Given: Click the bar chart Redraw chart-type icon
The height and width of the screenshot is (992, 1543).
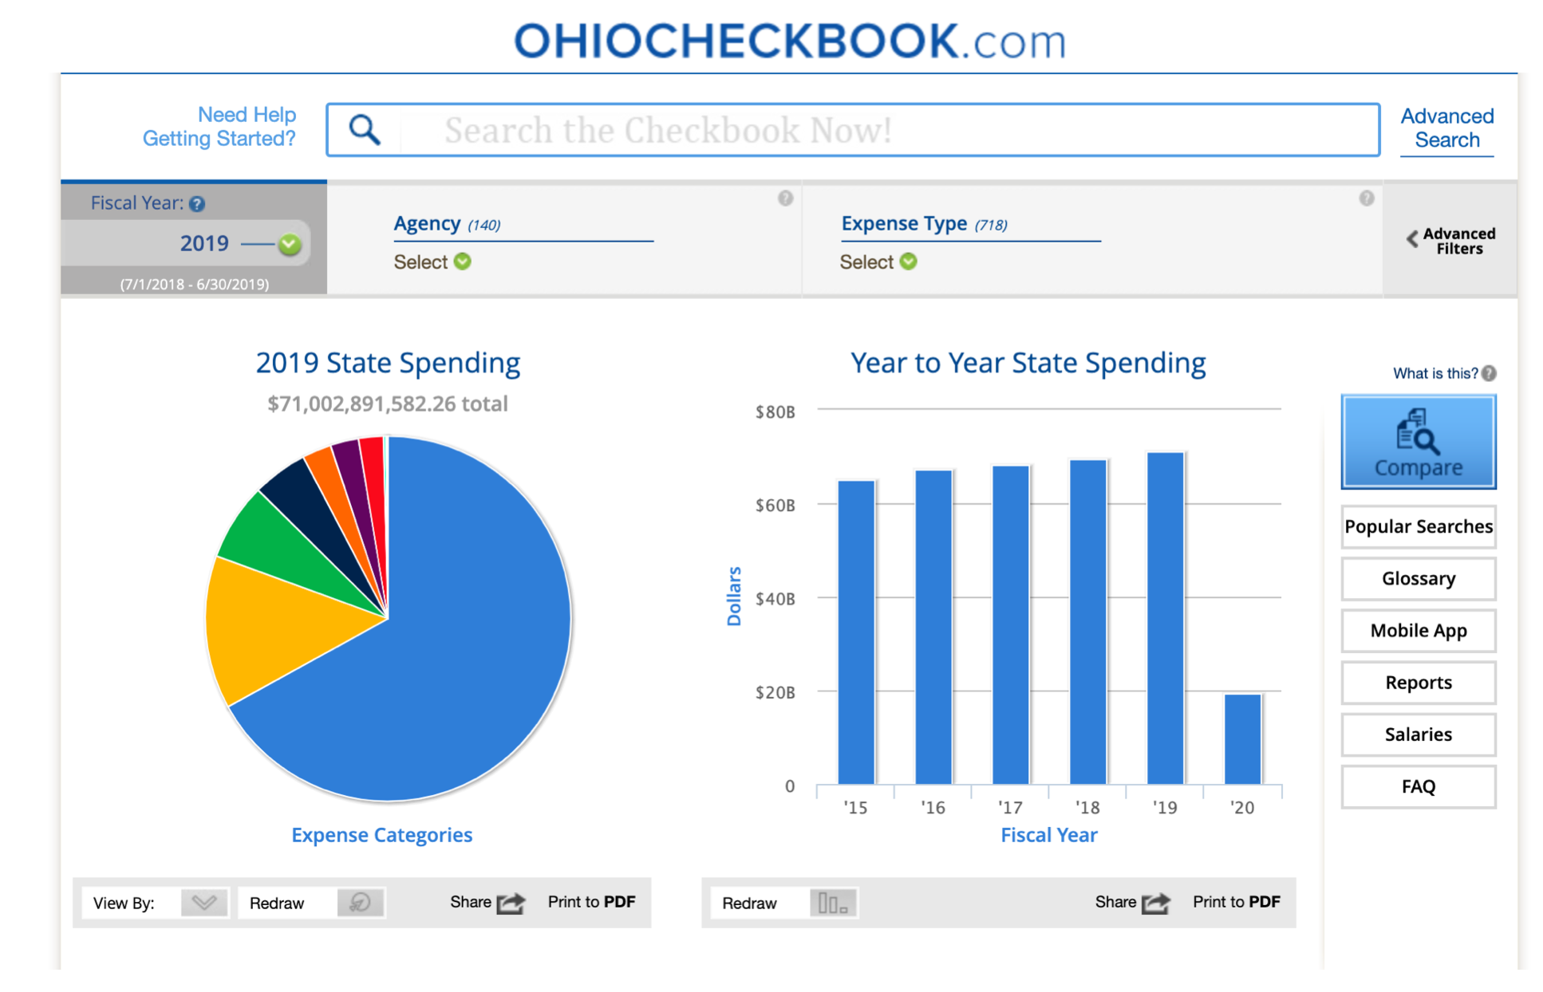Looking at the screenshot, I should tap(832, 903).
